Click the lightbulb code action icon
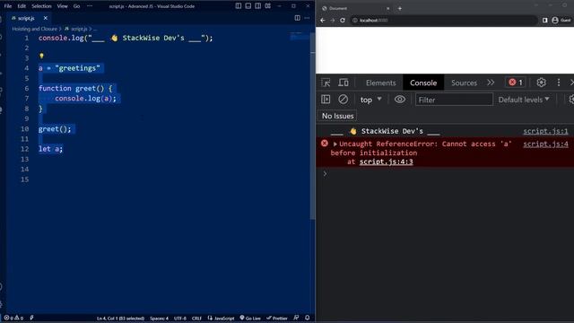Screen dimensions: 574x323 click(x=41, y=56)
